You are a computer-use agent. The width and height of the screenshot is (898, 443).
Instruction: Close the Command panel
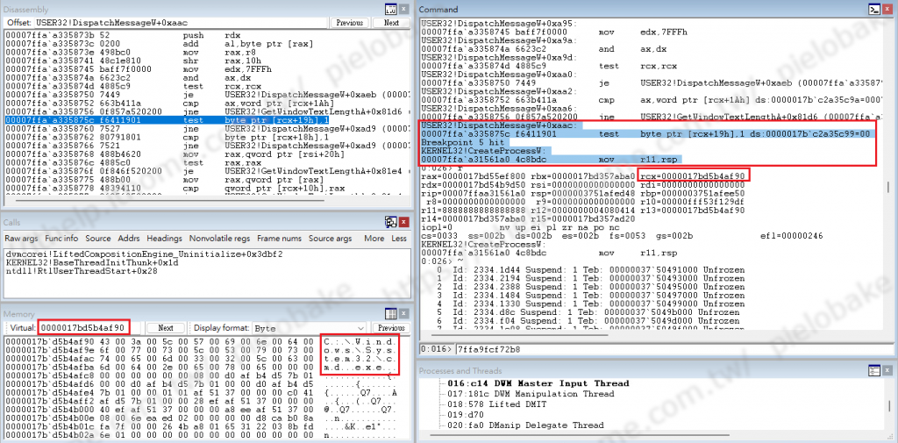click(887, 9)
